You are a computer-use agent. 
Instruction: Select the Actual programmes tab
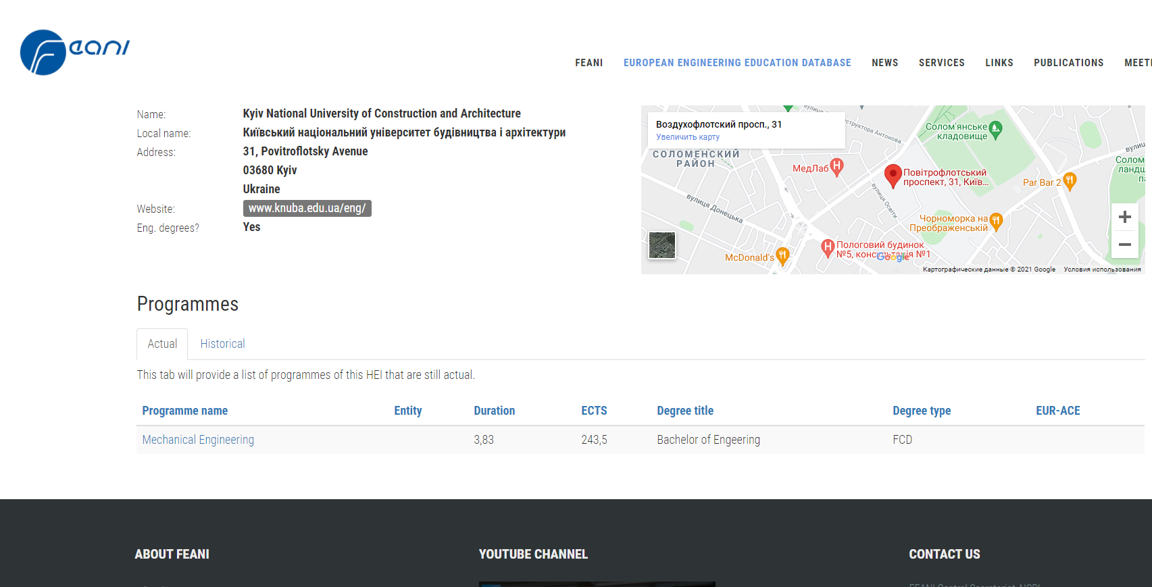(x=162, y=344)
